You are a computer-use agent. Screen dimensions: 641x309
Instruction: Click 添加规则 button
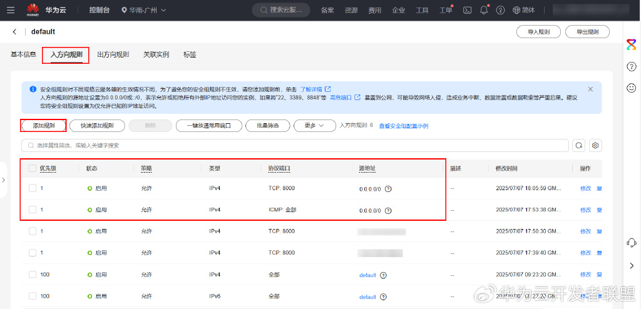[x=44, y=126]
